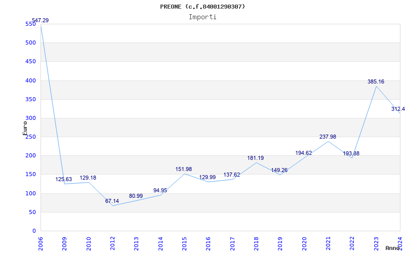Click the 300 y-axis tick label
The height and width of the screenshot is (253, 405).
click(30, 118)
